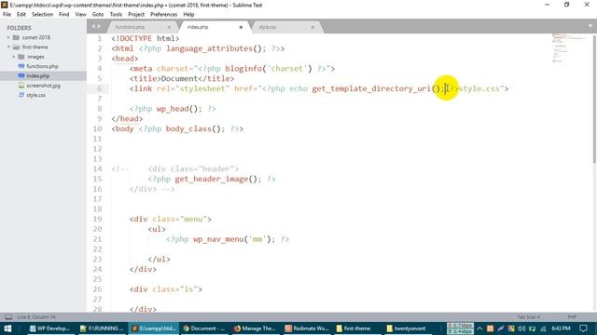Switch to WP Develop taskbar window
This screenshot has height=335, width=597.
pyautogui.click(x=49, y=328)
